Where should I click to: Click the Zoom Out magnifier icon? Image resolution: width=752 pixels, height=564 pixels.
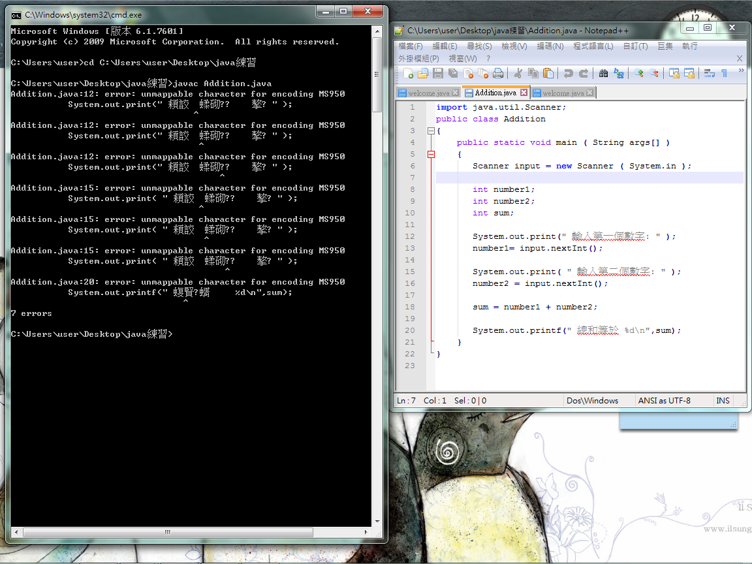pos(653,73)
